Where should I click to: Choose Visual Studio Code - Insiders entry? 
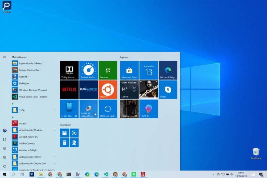click(x=33, y=96)
